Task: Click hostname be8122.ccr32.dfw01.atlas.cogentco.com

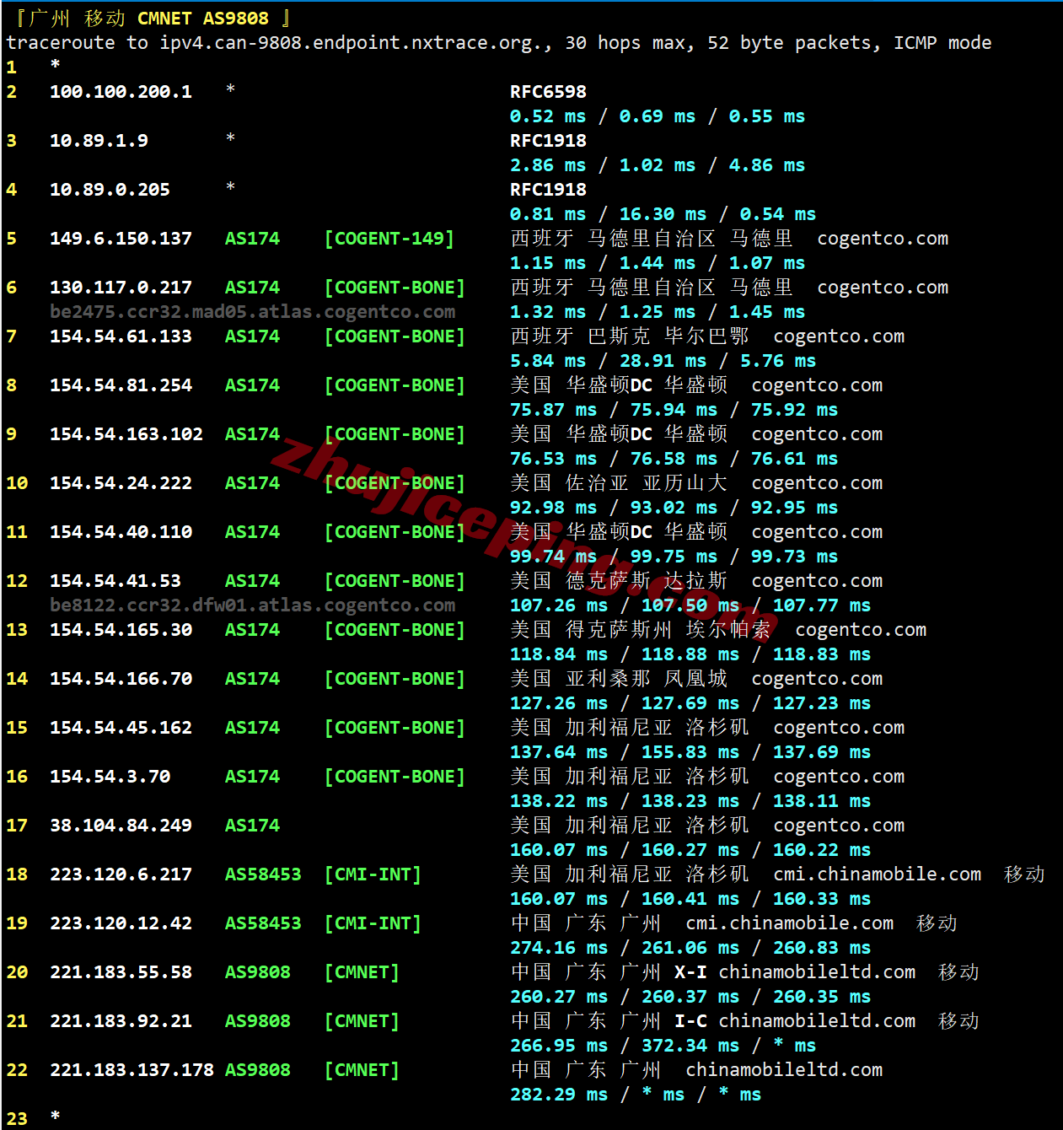Action: 252,605
